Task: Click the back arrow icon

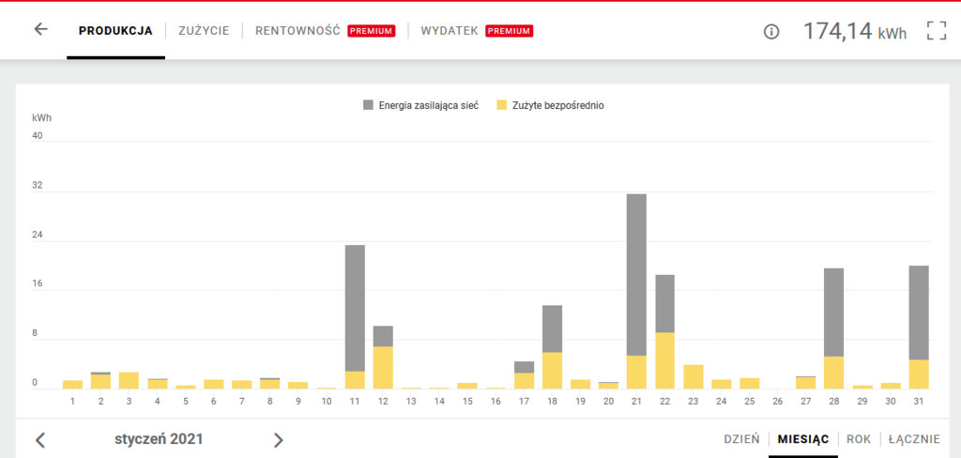Action: click(x=40, y=29)
